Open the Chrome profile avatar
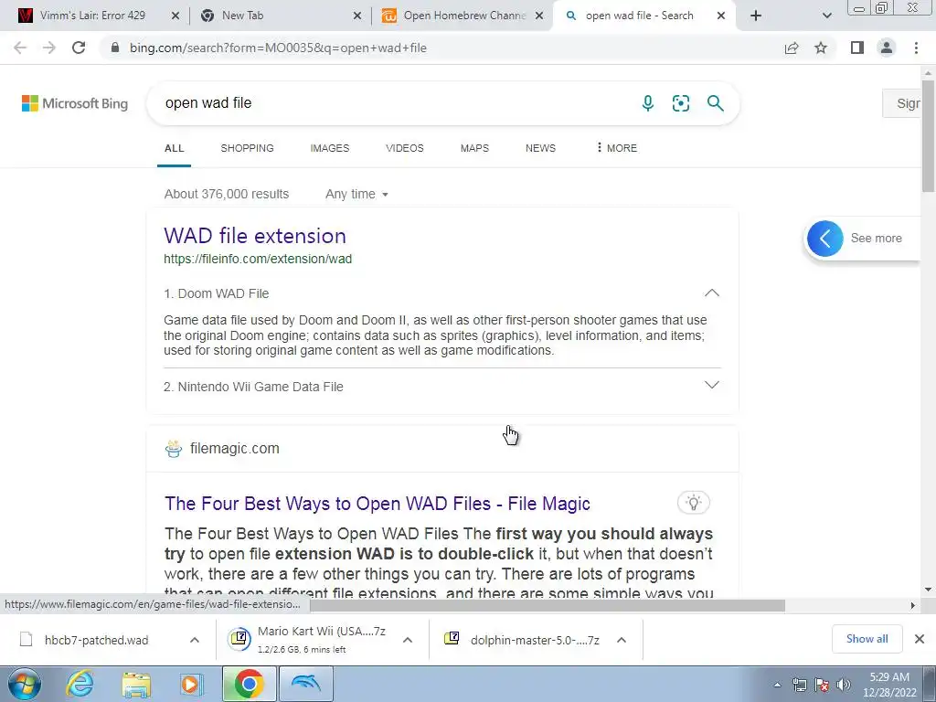The image size is (936, 702). pyautogui.click(x=887, y=48)
